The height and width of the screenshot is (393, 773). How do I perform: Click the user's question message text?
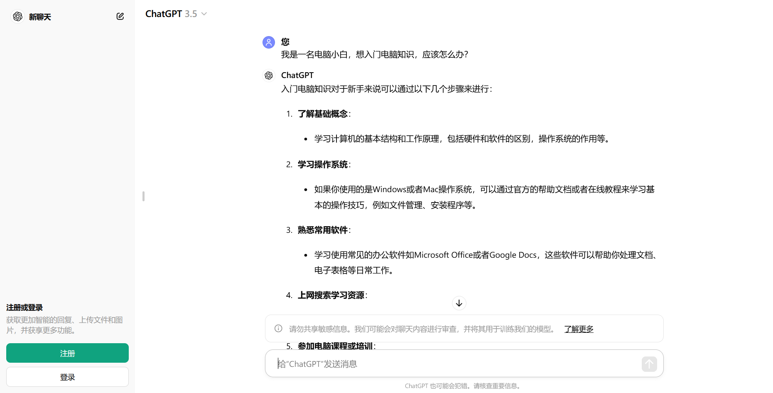click(x=374, y=54)
